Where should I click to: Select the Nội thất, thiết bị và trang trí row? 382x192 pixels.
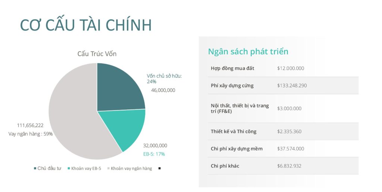click(x=240, y=108)
